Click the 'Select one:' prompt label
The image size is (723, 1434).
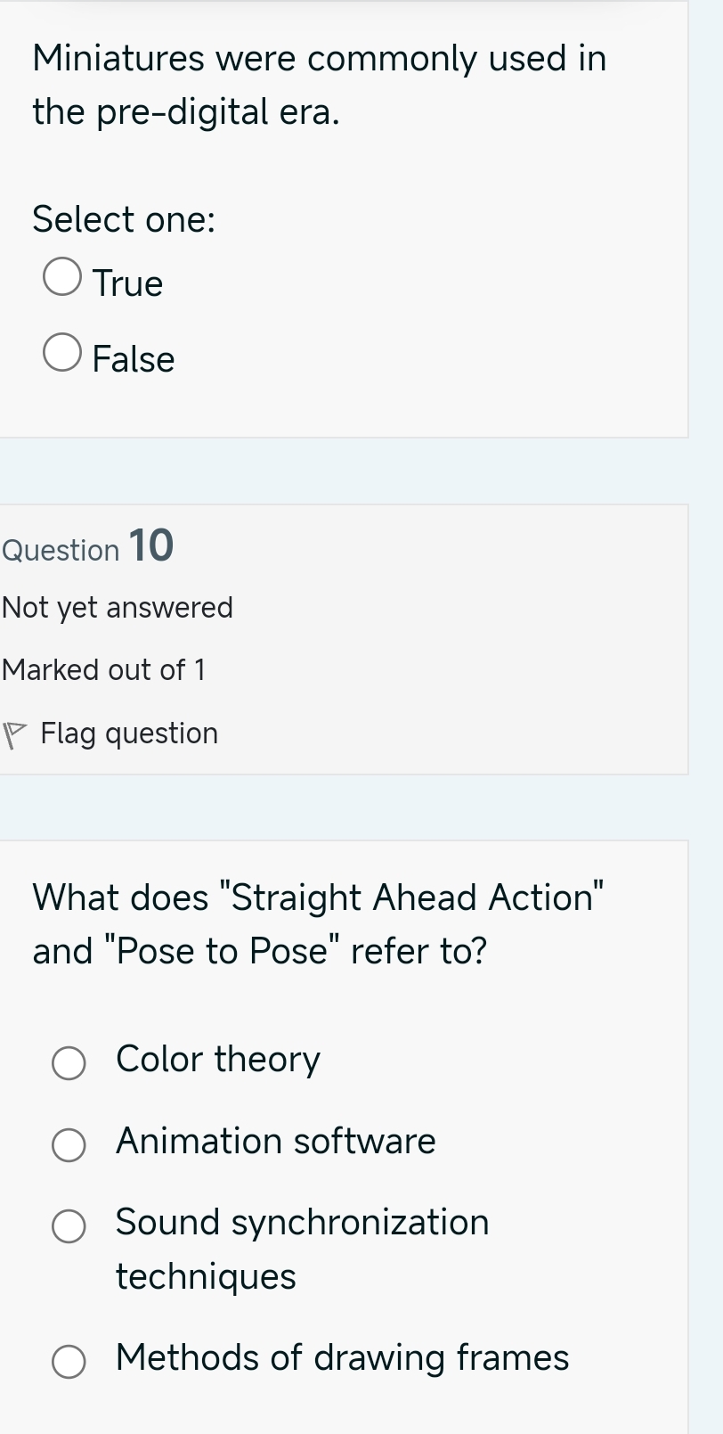(124, 219)
